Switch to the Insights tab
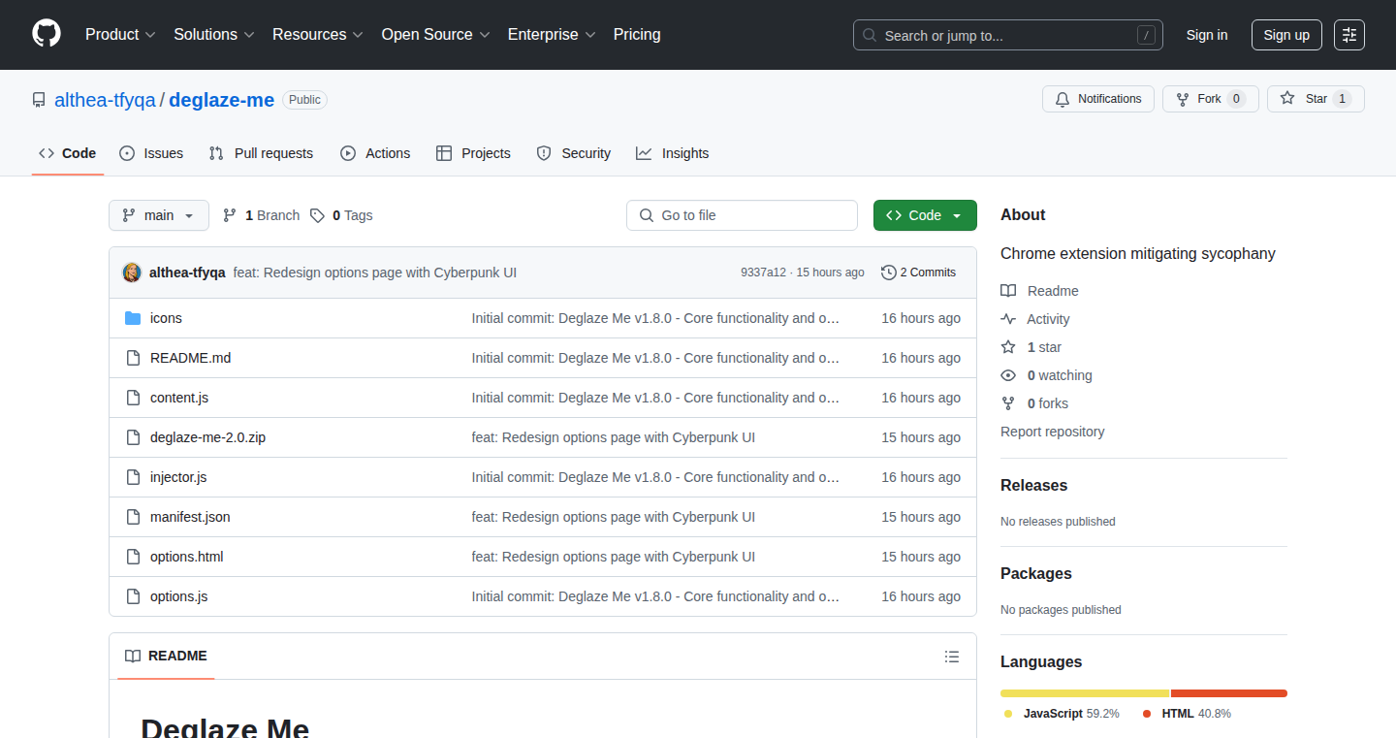The height and width of the screenshot is (738, 1396). [x=673, y=153]
